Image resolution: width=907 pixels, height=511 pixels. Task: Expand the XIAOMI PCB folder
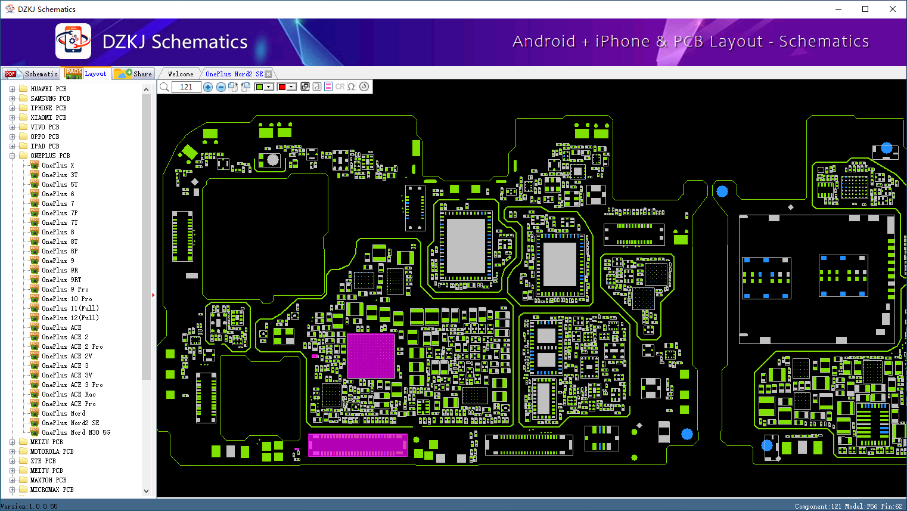[12, 117]
